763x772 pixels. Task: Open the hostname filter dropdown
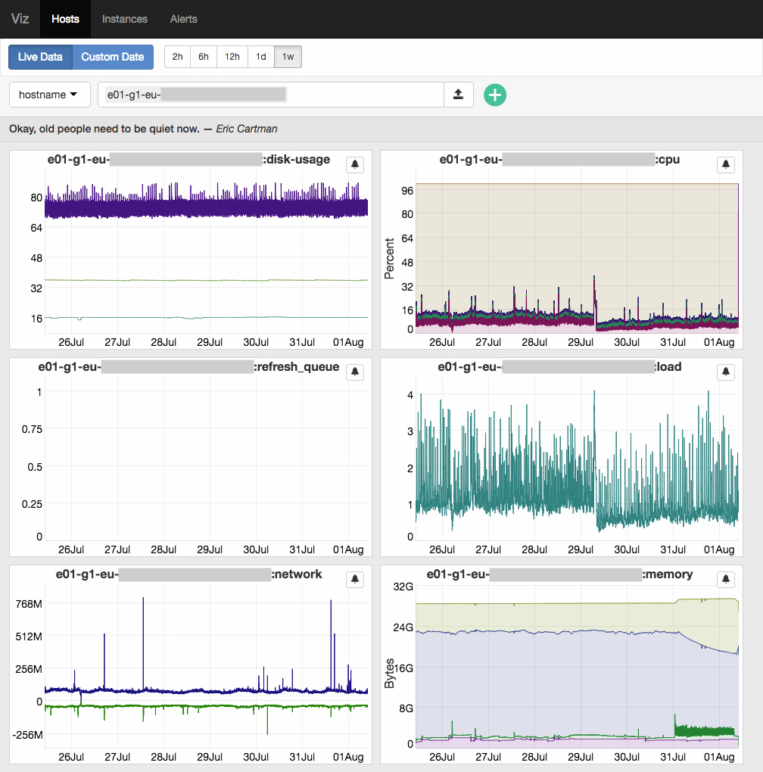(x=49, y=94)
